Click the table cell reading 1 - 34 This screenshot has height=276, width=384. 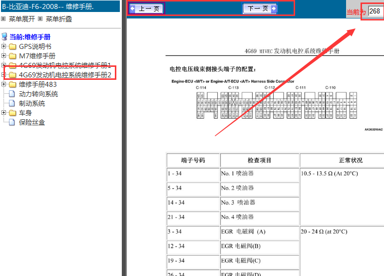click(193, 175)
